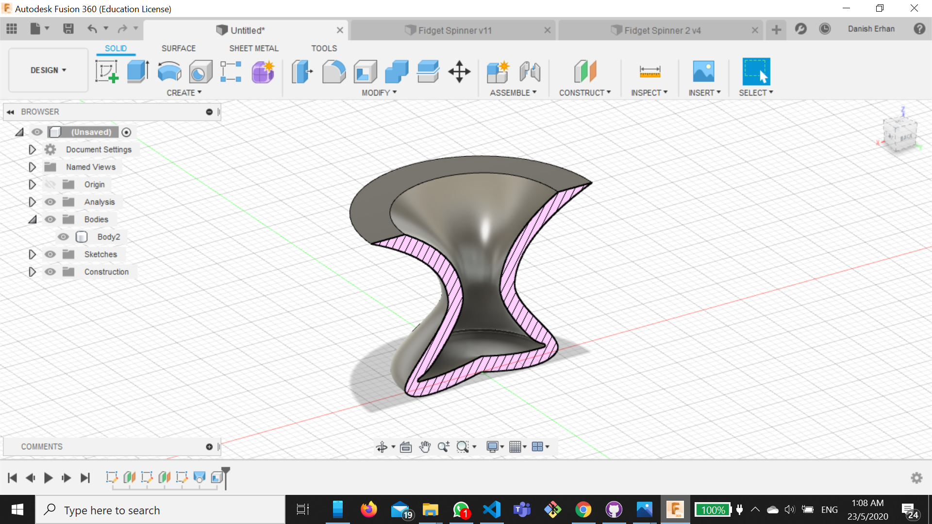Expand the Analysis folder

(x=32, y=202)
